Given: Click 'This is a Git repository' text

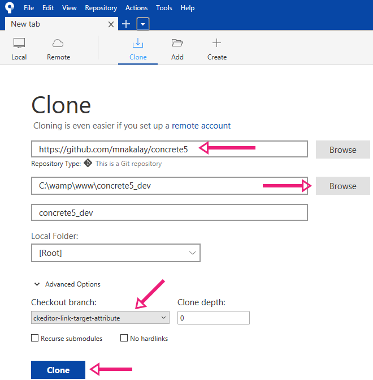Looking at the screenshot, I should click(x=128, y=164).
